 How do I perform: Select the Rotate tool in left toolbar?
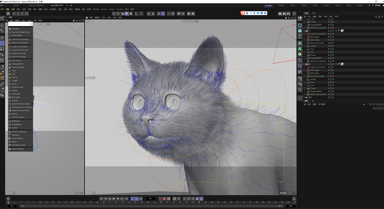pos(2,43)
